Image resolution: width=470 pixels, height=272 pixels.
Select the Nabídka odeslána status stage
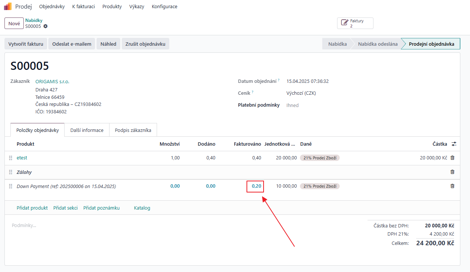[x=378, y=44]
